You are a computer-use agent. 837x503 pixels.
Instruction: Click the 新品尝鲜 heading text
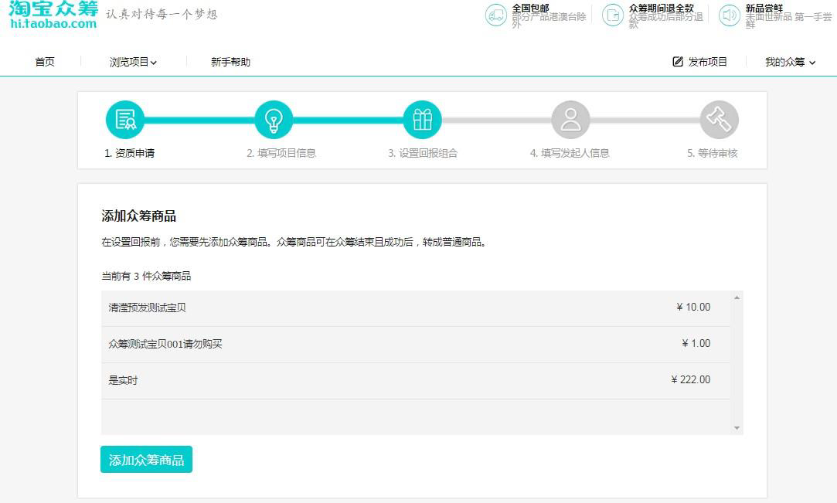pyautogui.click(x=764, y=8)
